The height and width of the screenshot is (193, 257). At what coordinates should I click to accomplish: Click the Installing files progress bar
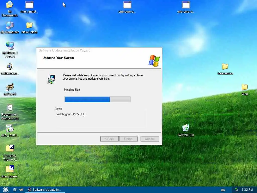tap(98, 100)
